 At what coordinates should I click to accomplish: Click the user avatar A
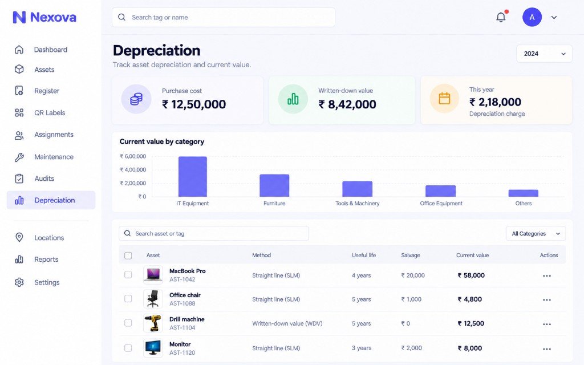coord(532,17)
